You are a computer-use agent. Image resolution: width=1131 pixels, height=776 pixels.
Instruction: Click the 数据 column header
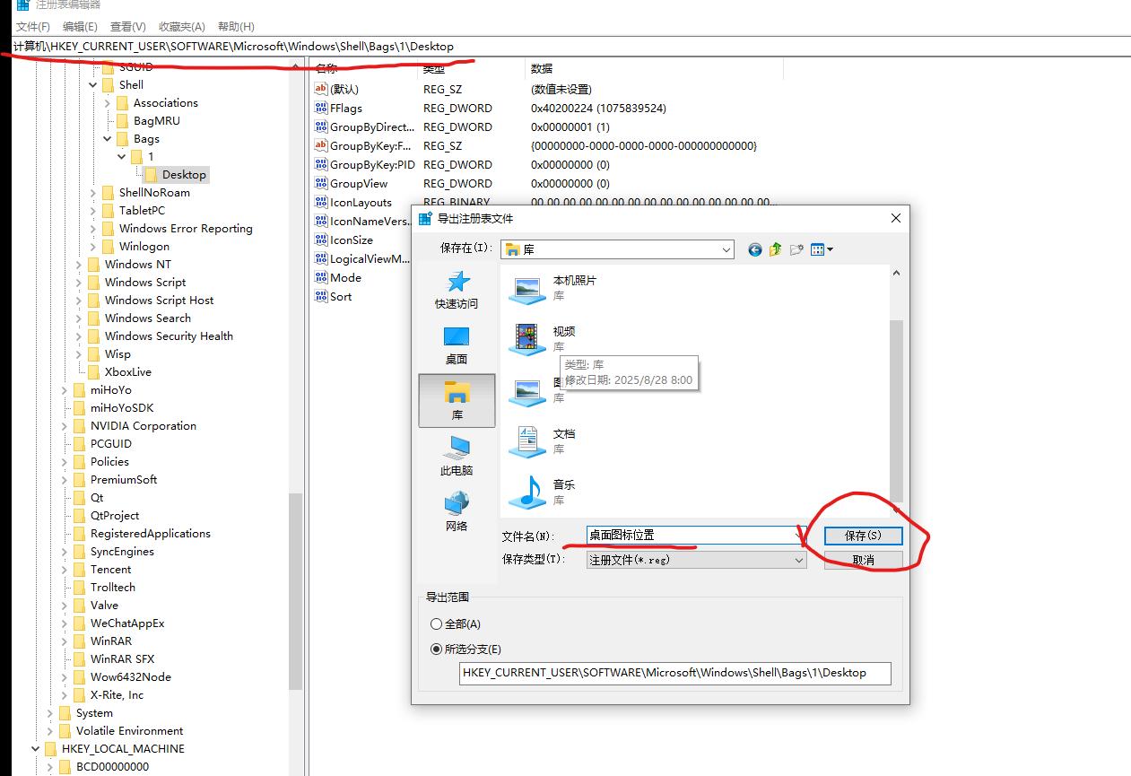[655, 68]
